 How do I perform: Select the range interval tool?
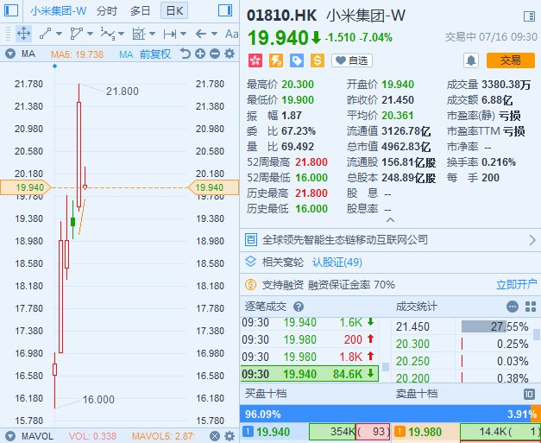point(170,34)
